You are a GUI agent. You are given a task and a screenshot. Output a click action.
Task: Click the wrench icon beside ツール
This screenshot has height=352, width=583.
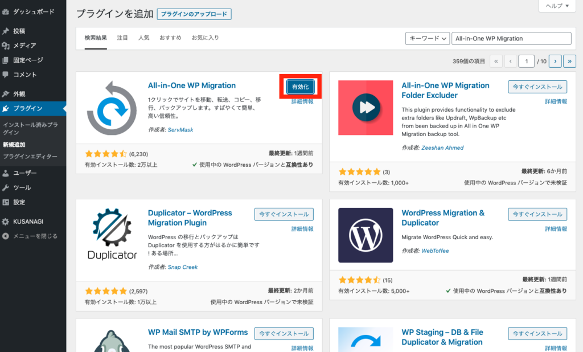click(5, 187)
